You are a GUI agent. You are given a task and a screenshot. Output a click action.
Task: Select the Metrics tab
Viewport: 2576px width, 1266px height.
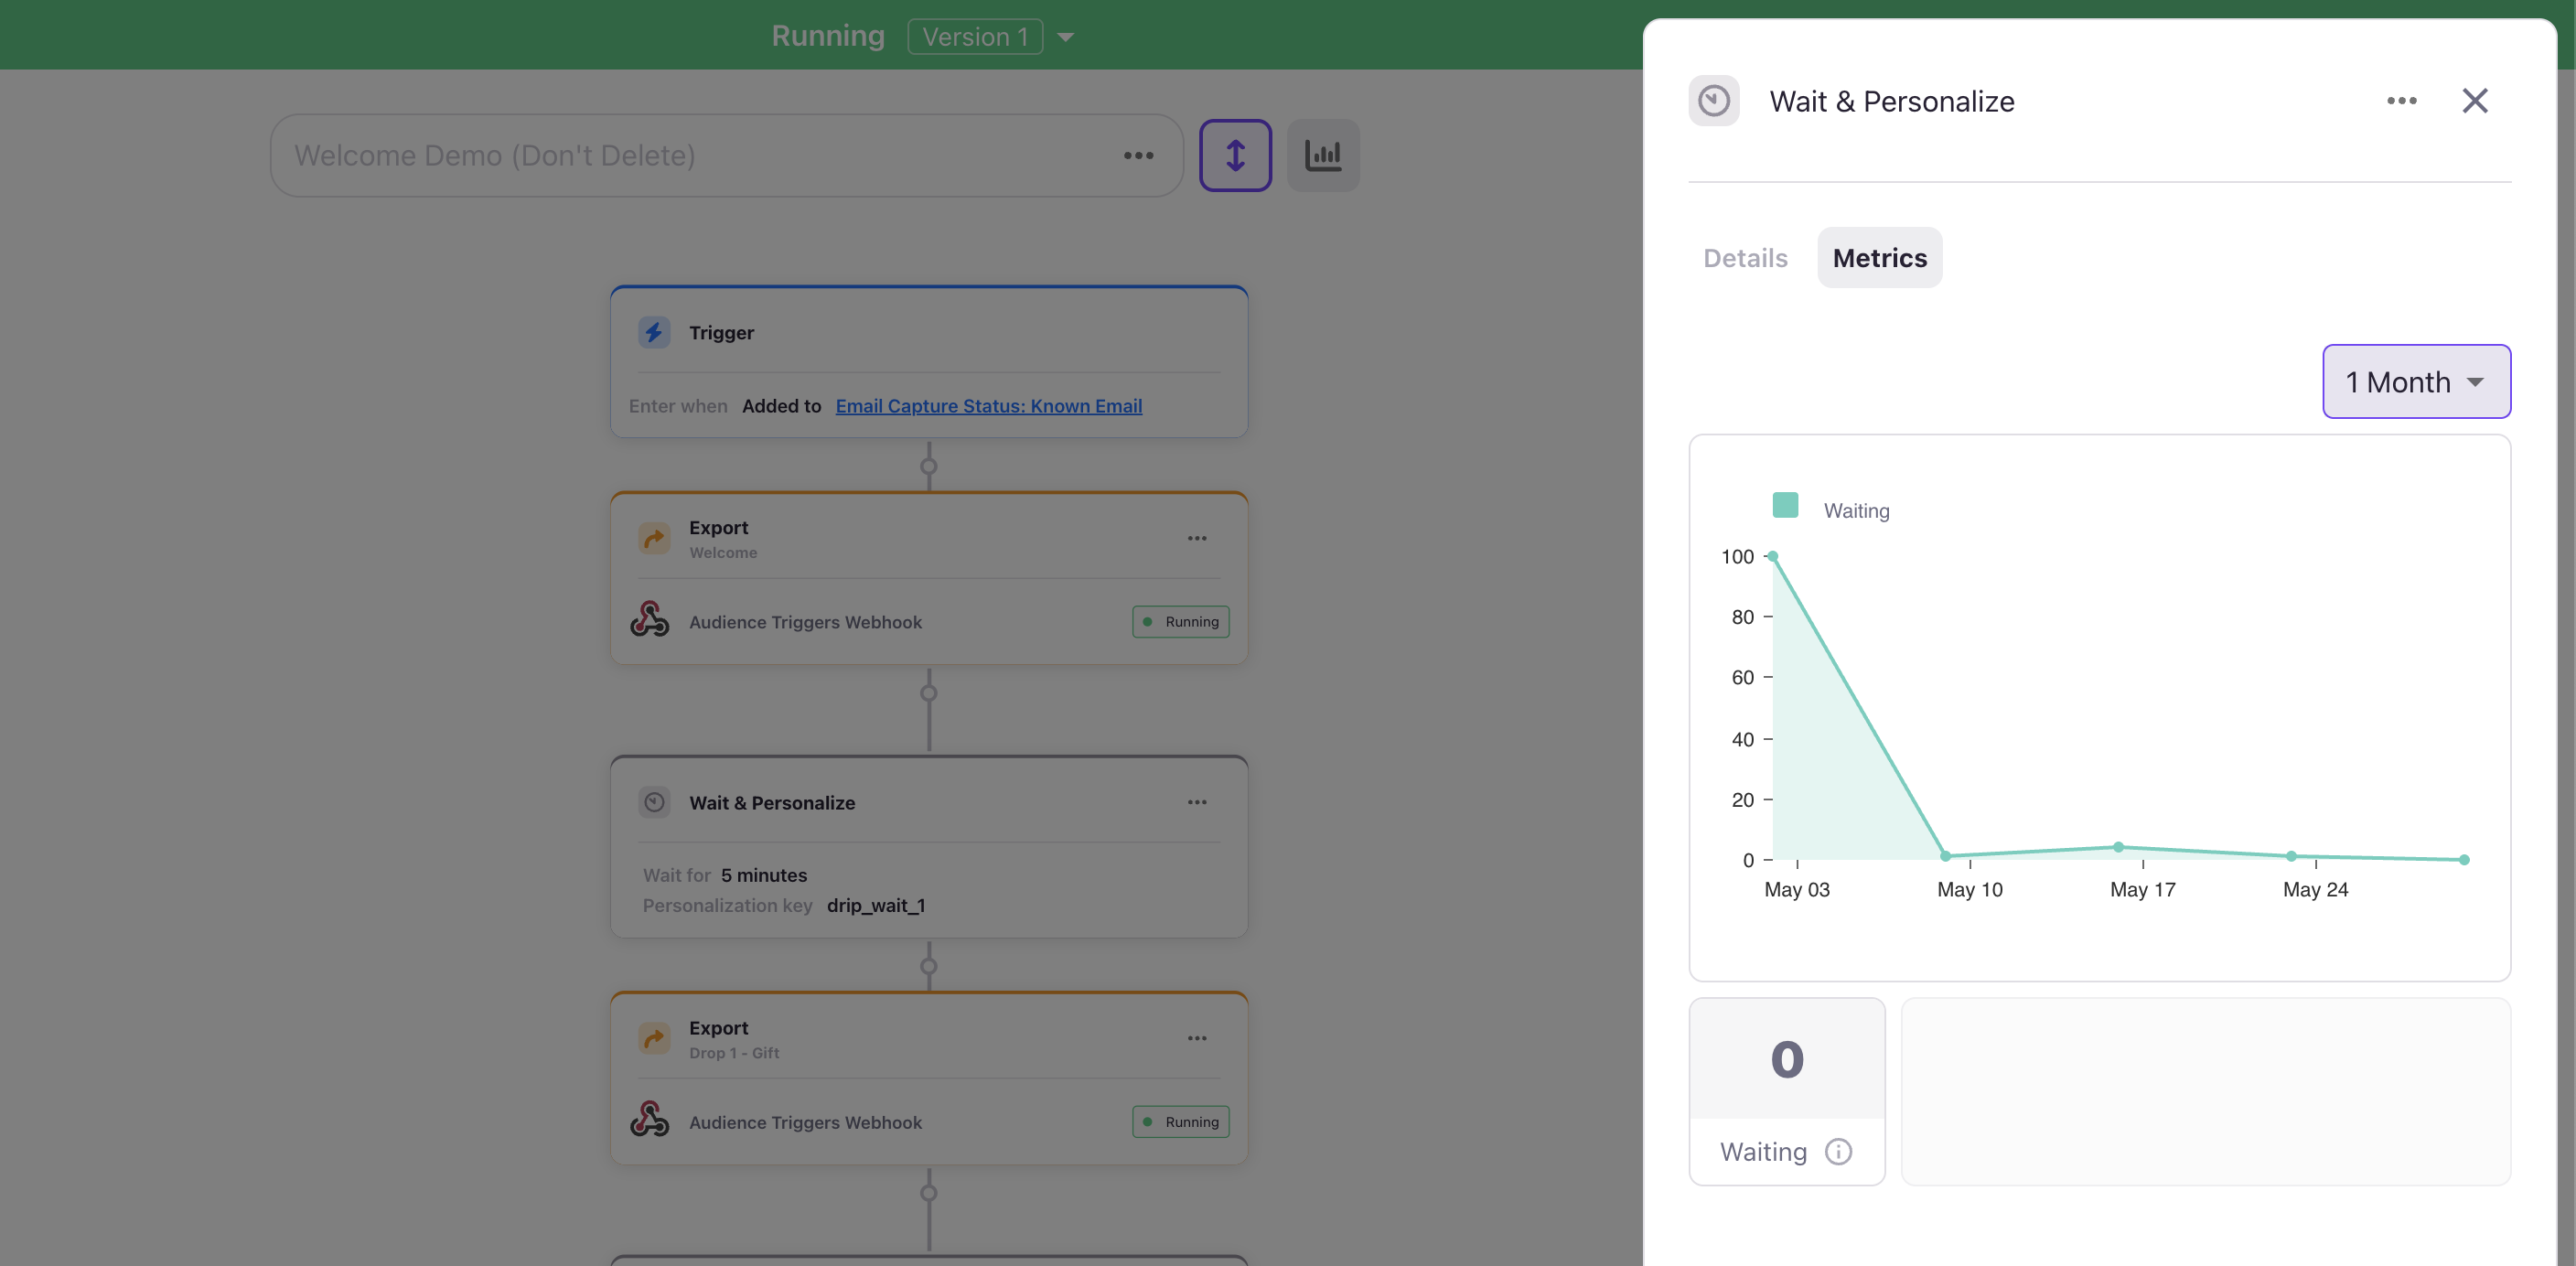[x=1879, y=258]
